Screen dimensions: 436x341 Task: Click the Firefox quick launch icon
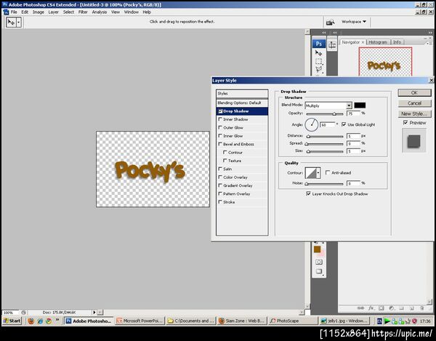click(31, 321)
